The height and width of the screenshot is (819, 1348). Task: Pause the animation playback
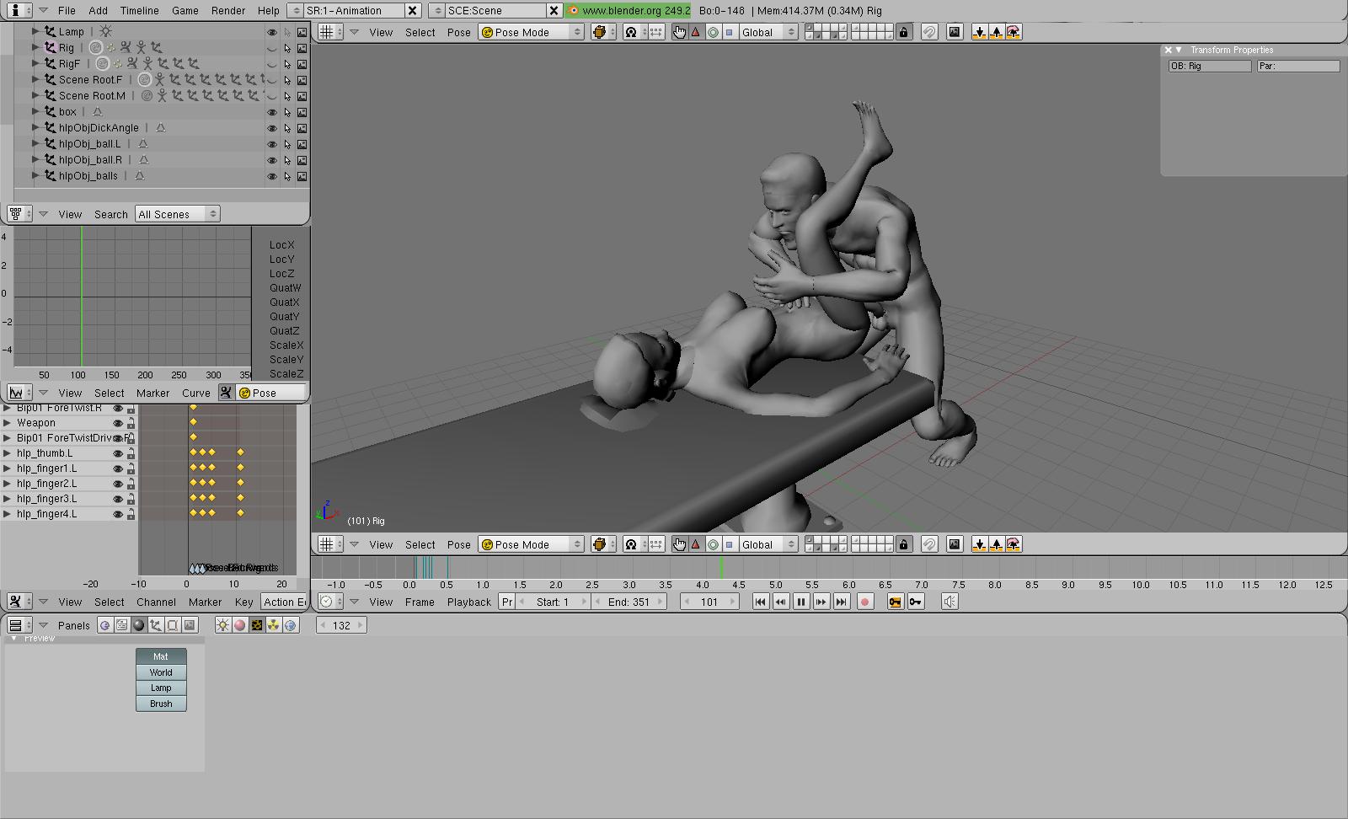coord(800,602)
